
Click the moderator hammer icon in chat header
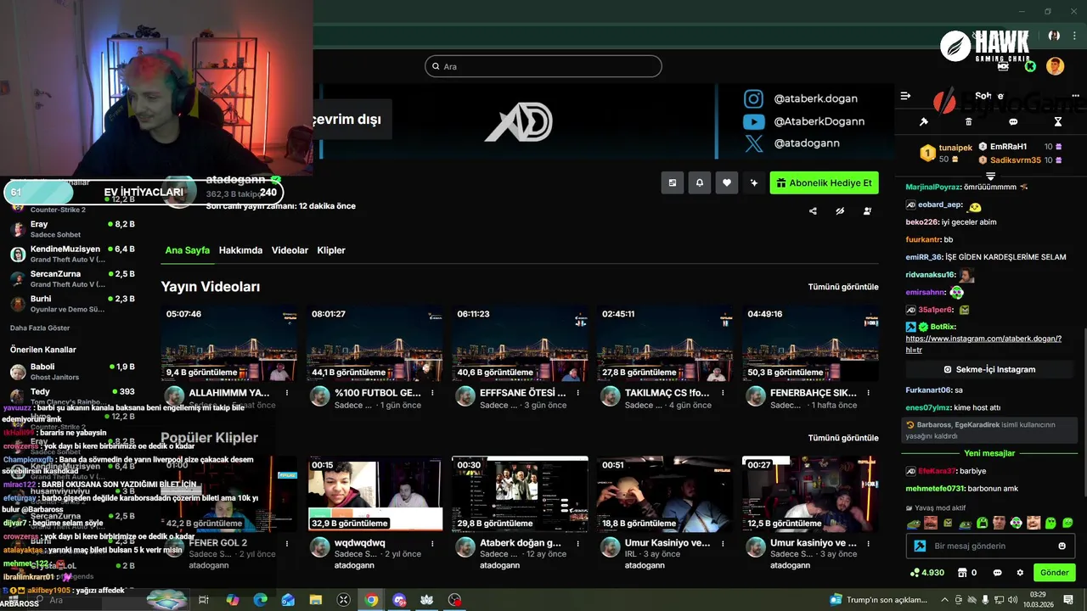[924, 121]
